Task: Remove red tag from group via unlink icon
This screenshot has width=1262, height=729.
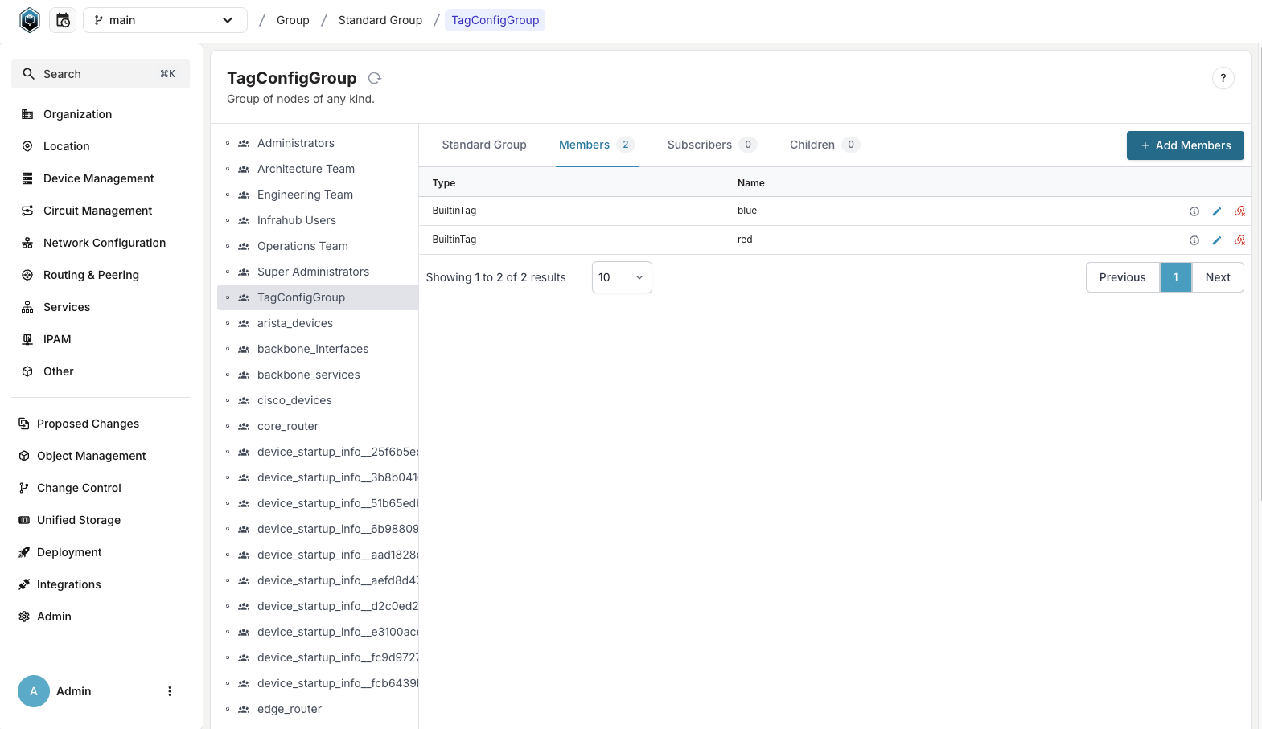Action: 1239,240
